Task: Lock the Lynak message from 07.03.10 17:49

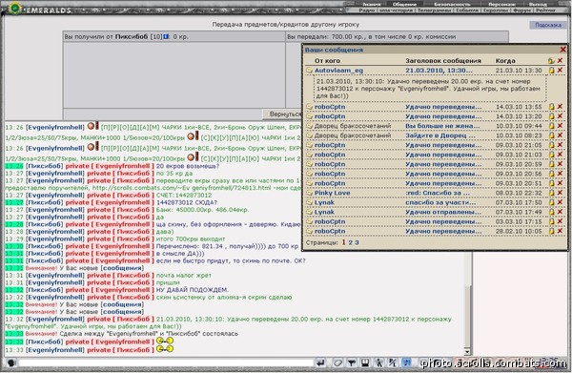Action: [x=552, y=212]
